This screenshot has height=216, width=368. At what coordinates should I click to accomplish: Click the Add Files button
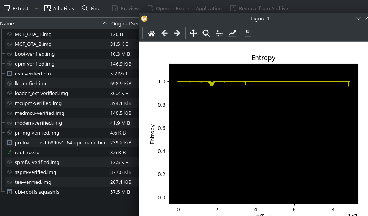click(x=59, y=8)
